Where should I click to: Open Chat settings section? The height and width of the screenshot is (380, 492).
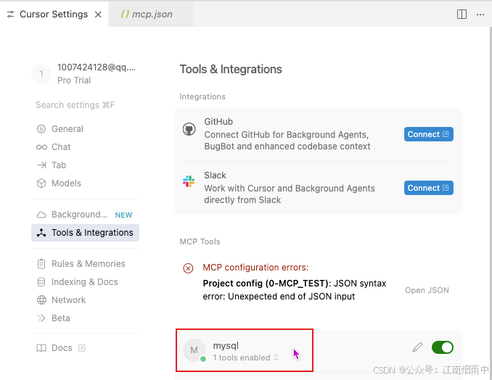click(86, 147)
